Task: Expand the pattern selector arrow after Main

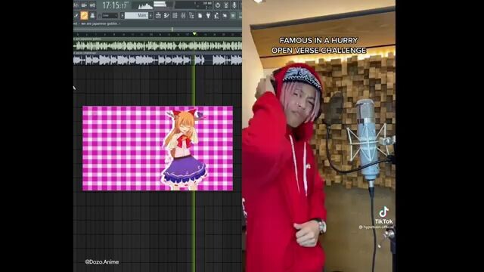Action: [x=150, y=15]
